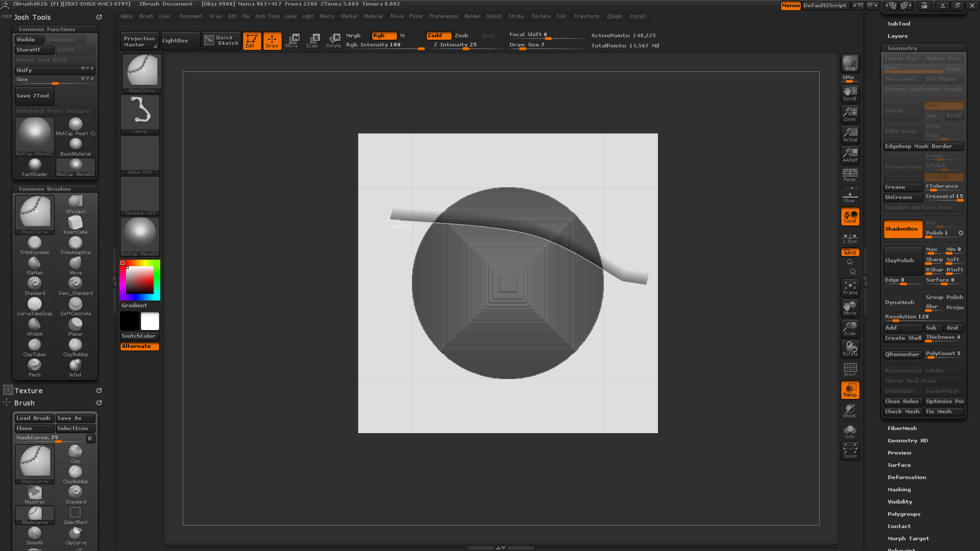Select the Pinch brush
Image resolution: width=980 pixels, height=551 pixels.
35,368
